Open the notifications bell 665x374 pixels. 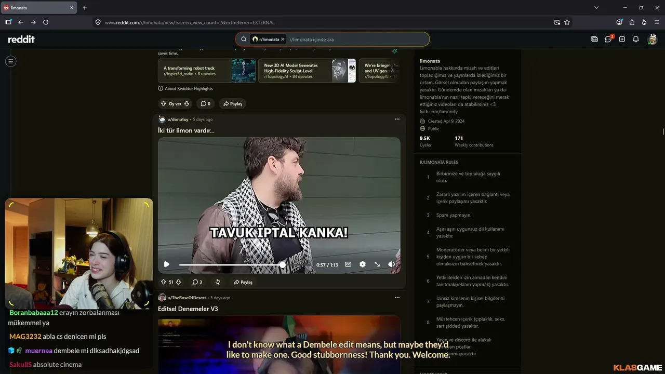coord(636,39)
